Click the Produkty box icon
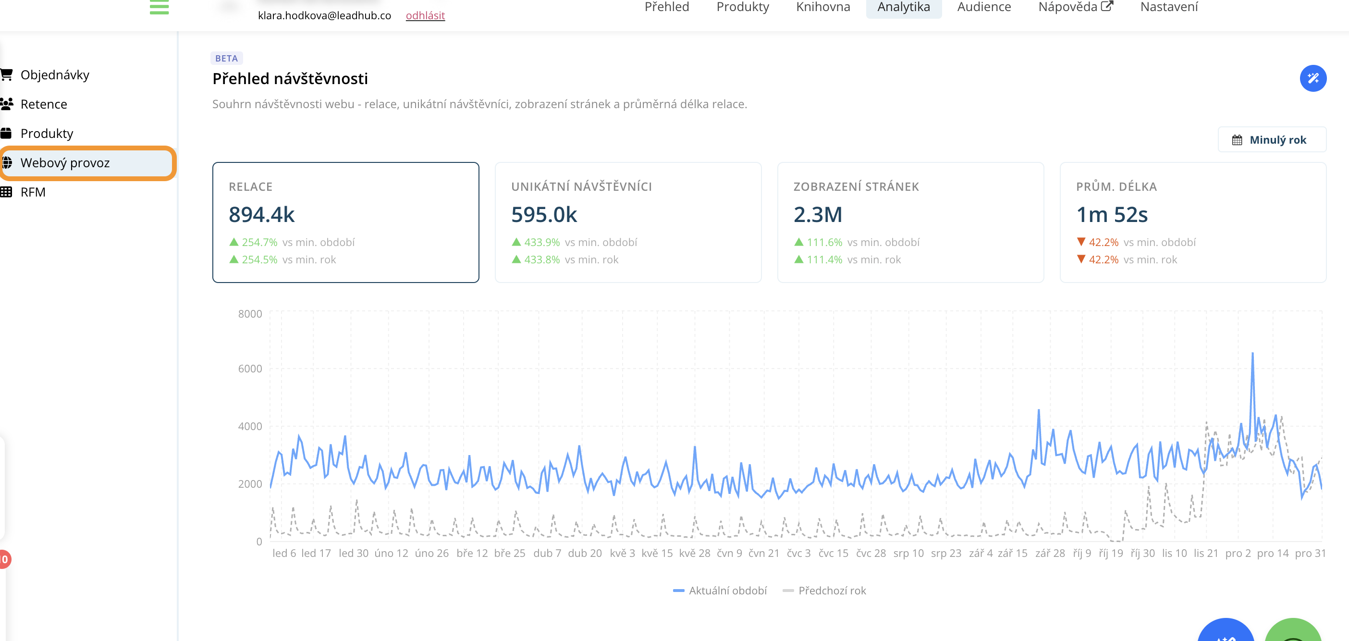The image size is (1349, 641). pos(6,134)
